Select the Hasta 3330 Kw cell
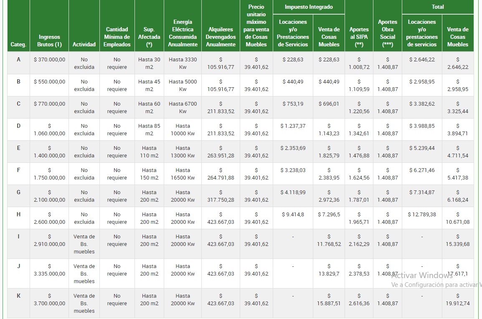 183,63
